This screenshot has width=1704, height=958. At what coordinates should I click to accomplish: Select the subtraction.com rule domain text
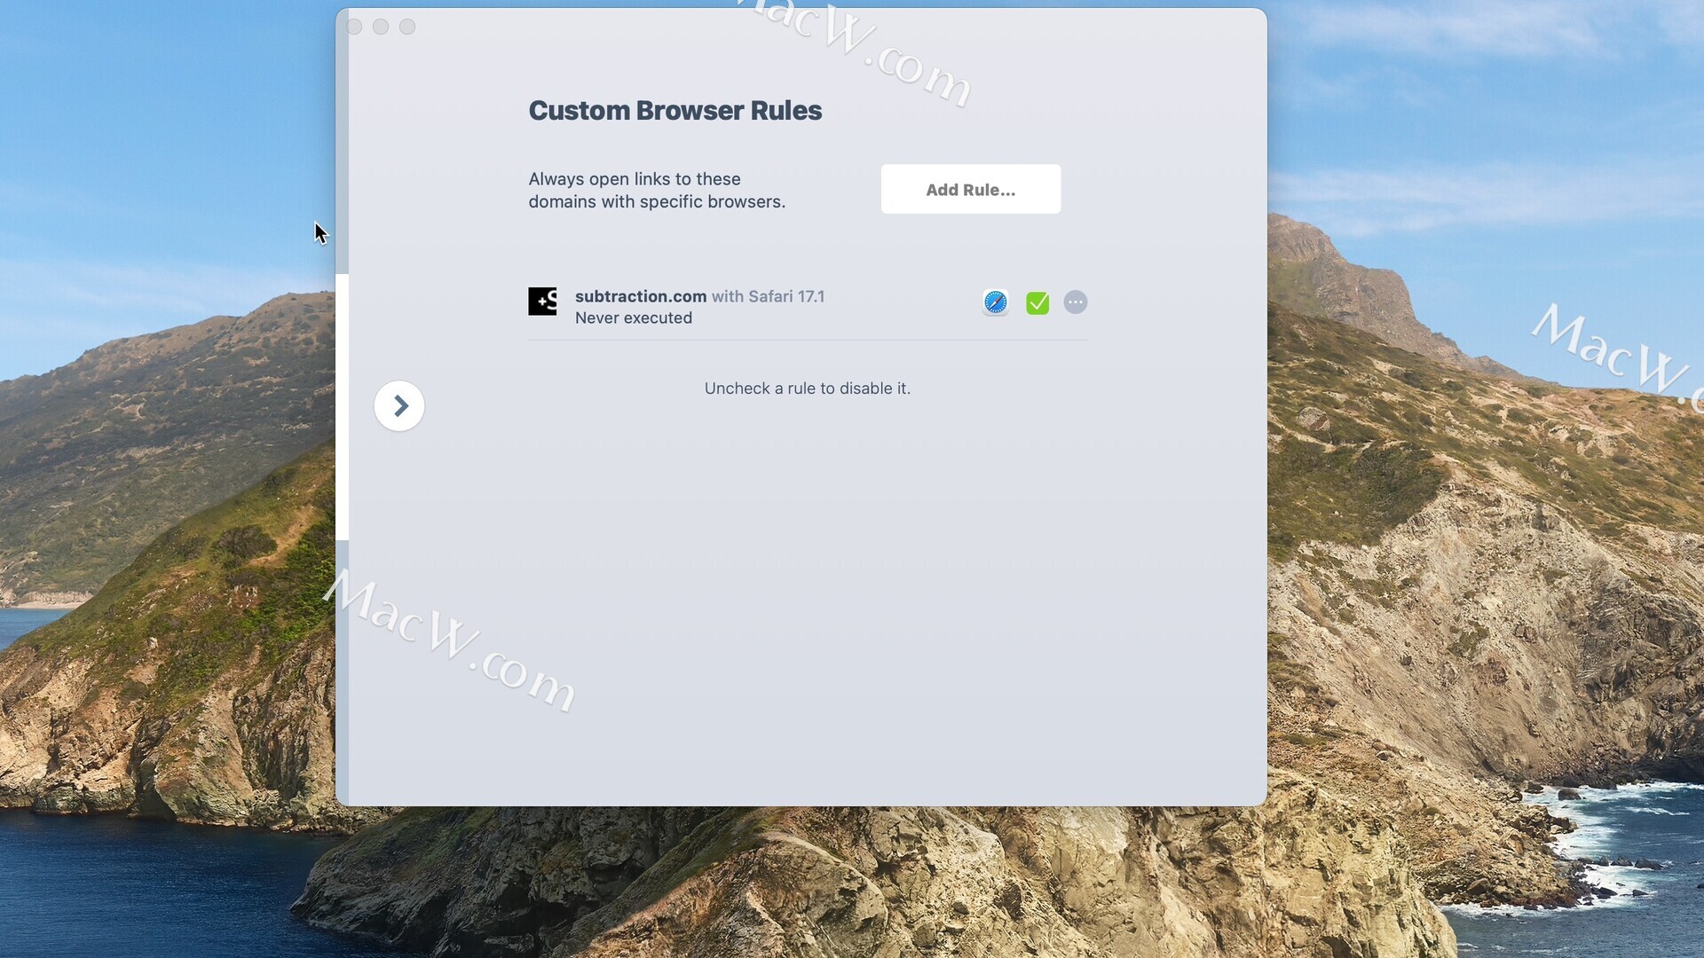[x=641, y=296]
